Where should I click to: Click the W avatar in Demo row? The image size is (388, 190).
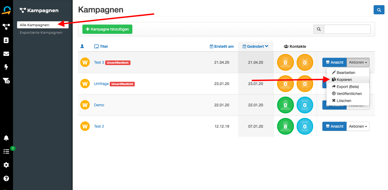(x=85, y=105)
